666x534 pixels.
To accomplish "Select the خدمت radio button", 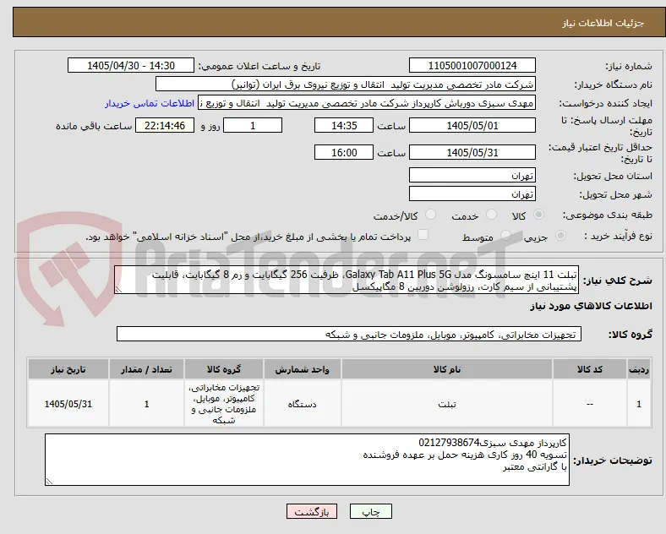I will [491, 215].
